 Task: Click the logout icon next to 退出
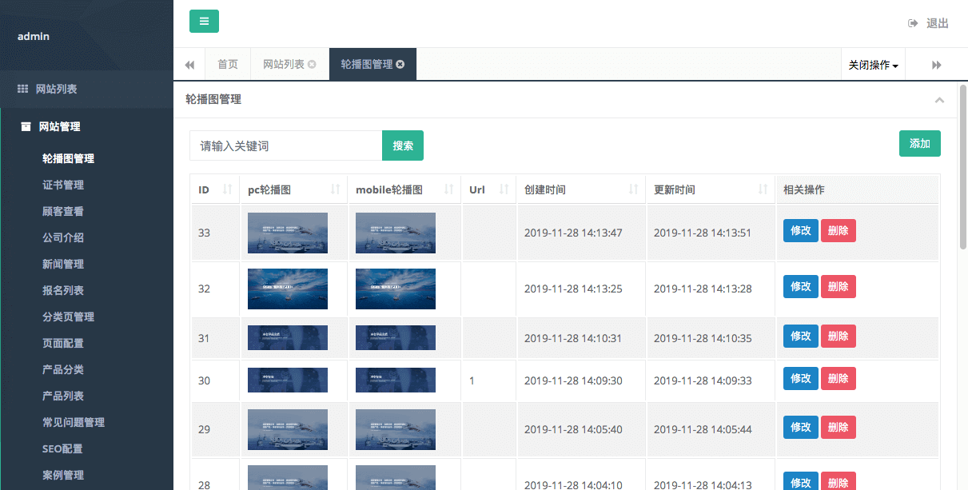pyautogui.click(x=913, y=24)
